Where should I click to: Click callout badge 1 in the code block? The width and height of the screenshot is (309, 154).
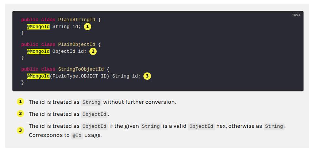coord(87,27)
